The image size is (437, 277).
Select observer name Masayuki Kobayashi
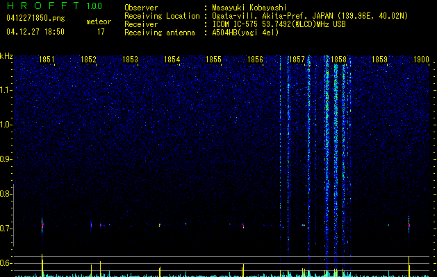249,8
